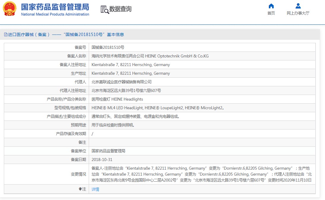The height and width of the screenshot is (200, 325).
Task: Select 用于临床检查时提供照明 value
Action: coord(113,125)
